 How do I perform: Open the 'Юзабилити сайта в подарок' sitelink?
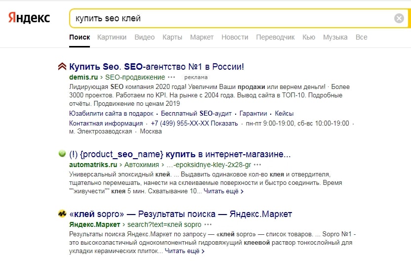click(x=111, y=114)
